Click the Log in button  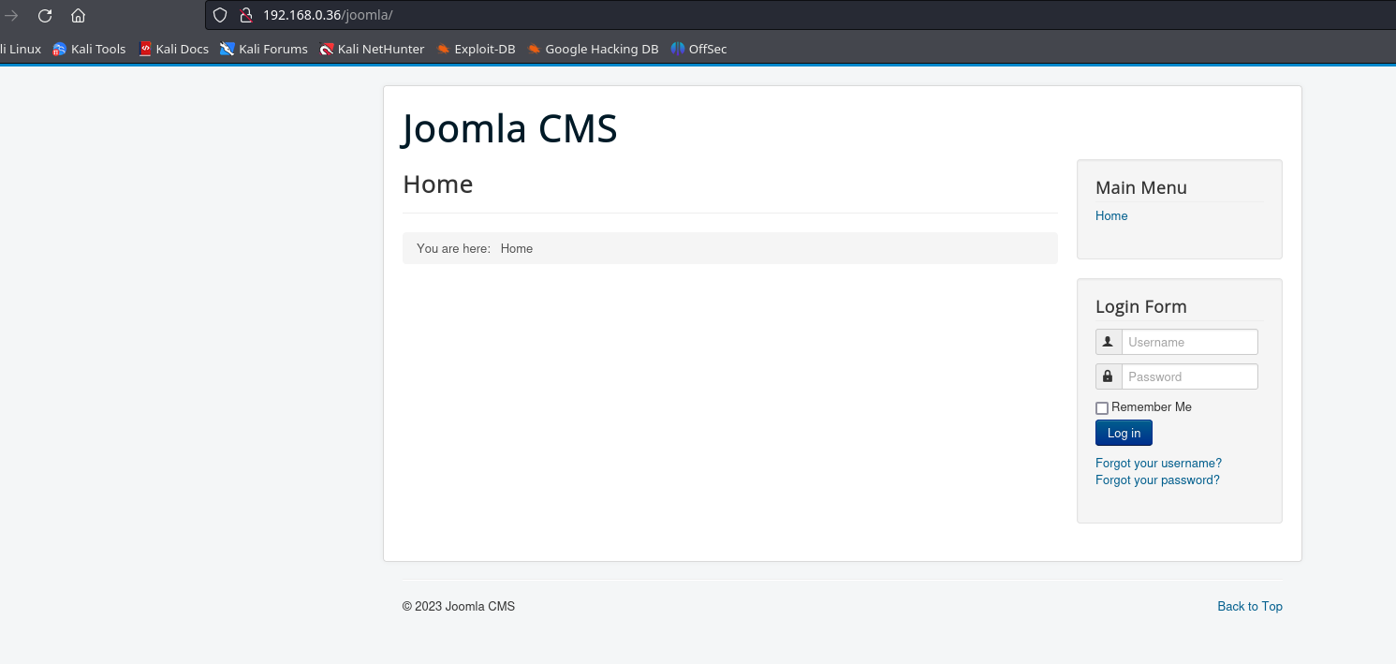pyautogui.click(x=1124, y=433)
